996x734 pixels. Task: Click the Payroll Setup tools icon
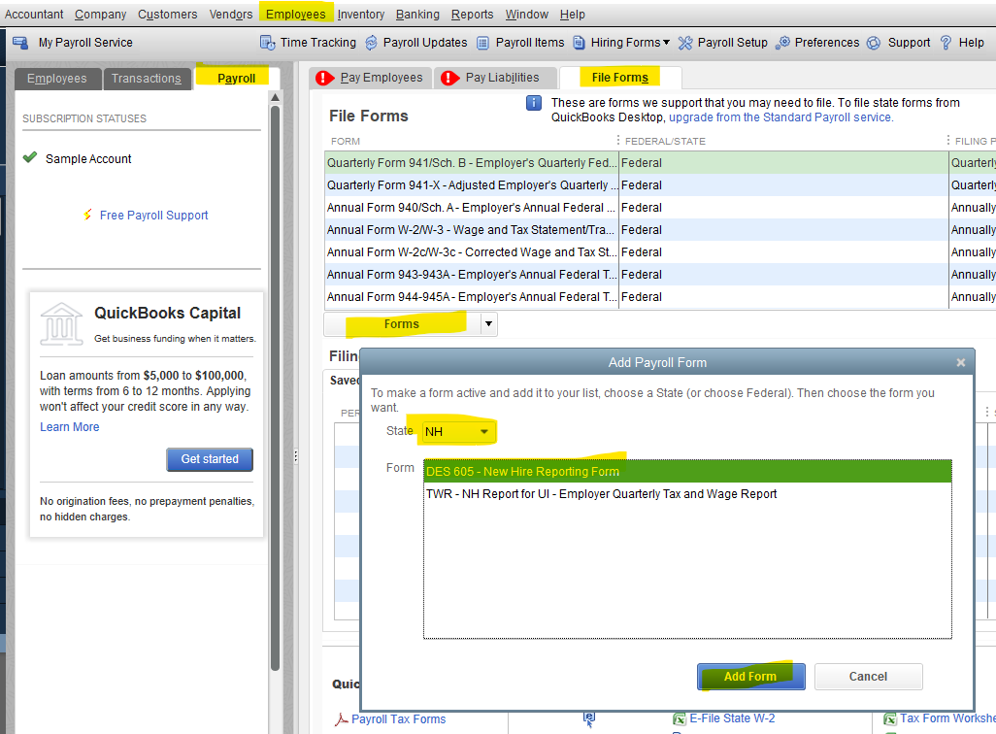[685, 43]
